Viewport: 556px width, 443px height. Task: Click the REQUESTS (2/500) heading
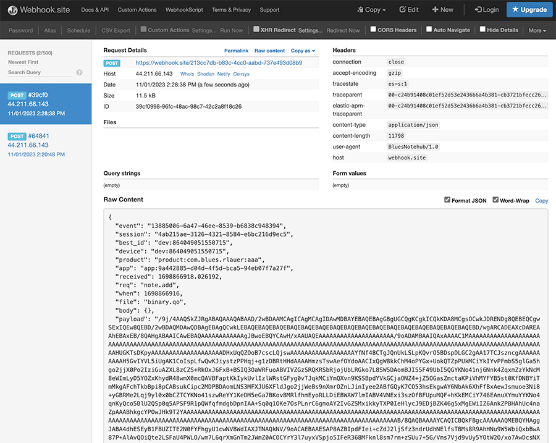coord(30,53)
